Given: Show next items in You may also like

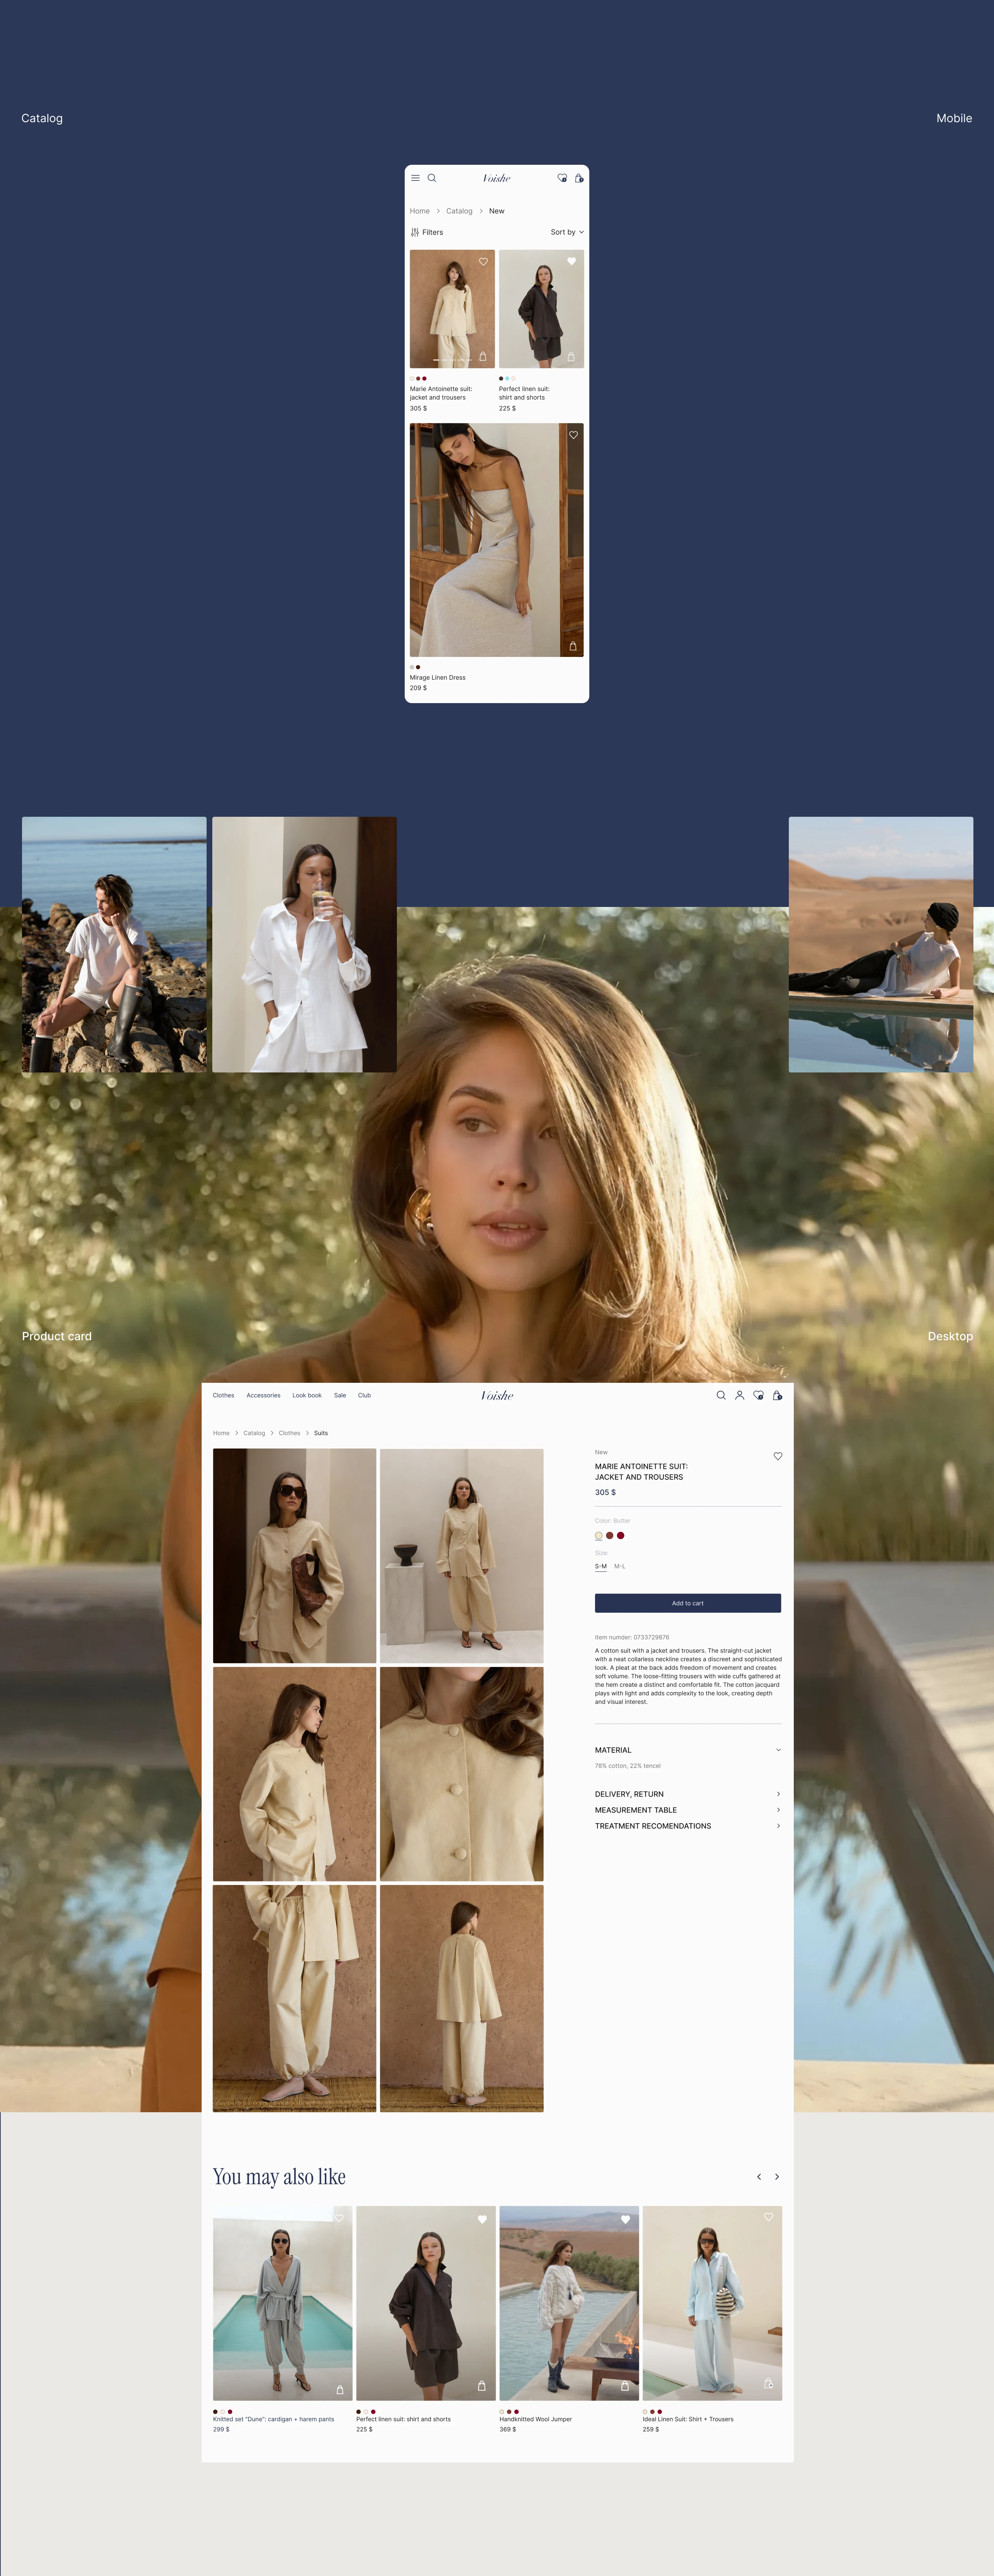Looking at the screenshot, I should 777,2177.
